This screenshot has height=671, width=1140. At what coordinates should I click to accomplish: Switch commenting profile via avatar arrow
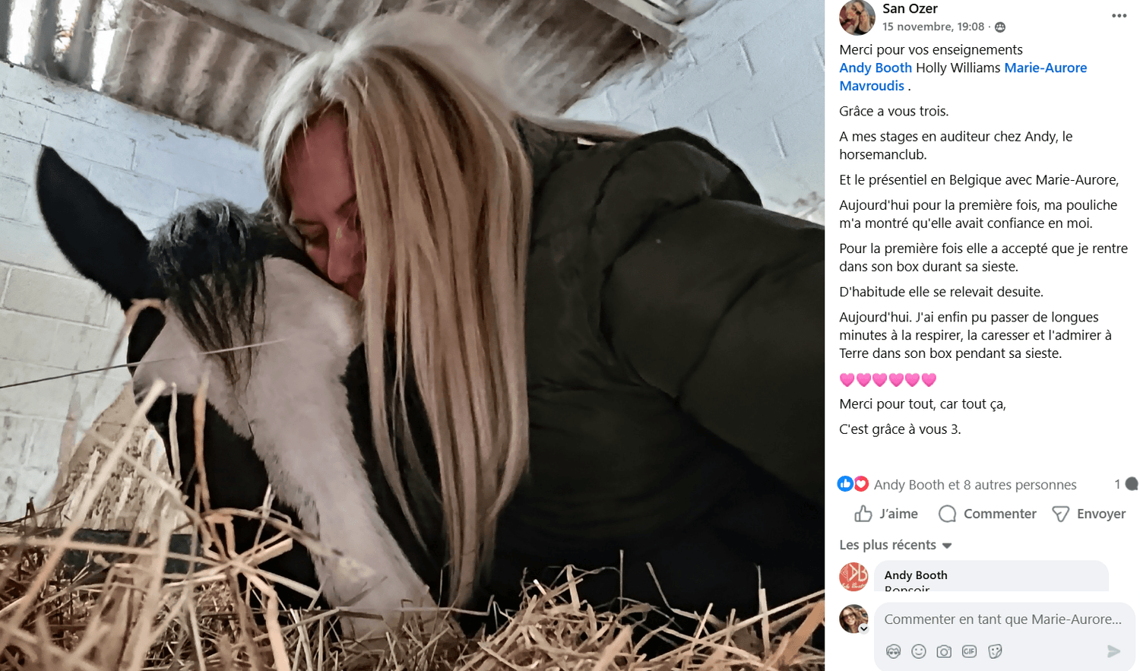click(x=863, y=628)
